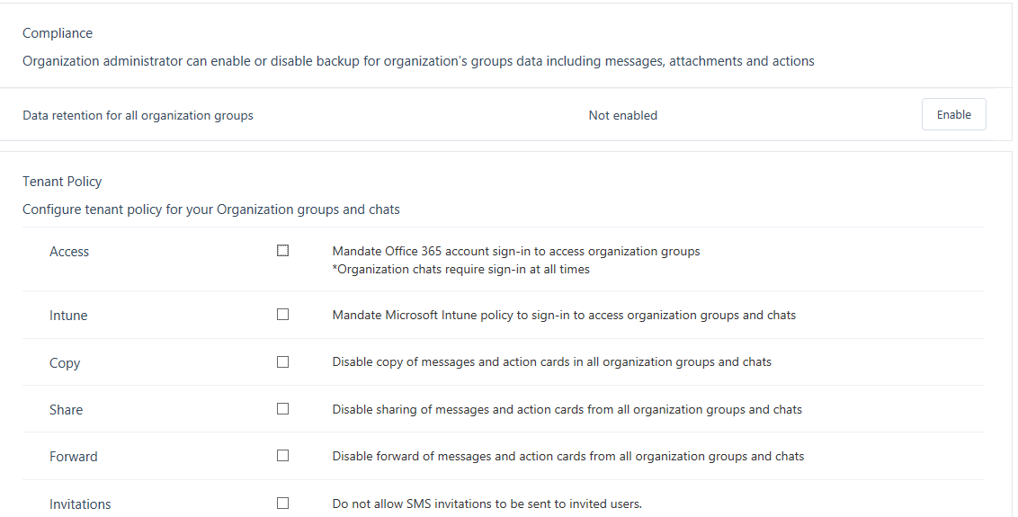Check the Forward restriction checkbox
1018x517 pixels.
[x=282, y=456]
